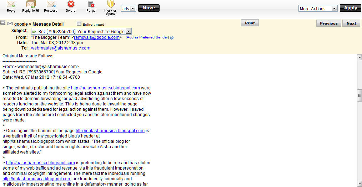Click envelope icon beside google folder
Screen dimensions: 362x187
10,23
